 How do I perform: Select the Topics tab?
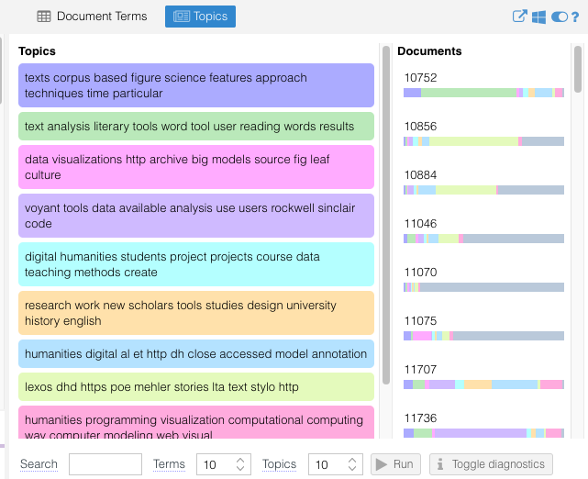click(200, 17)
